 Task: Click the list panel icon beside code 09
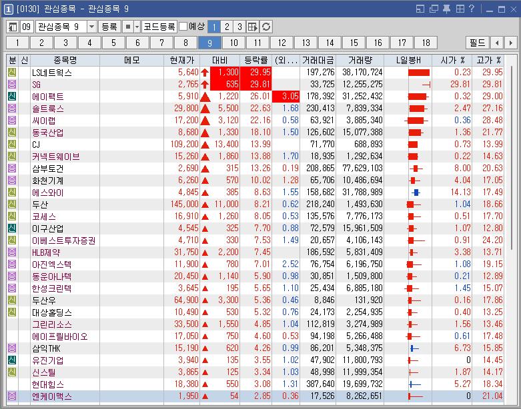[13, 27]
